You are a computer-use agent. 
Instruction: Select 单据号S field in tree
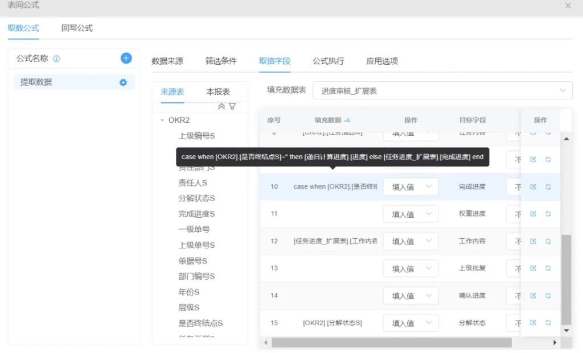(x=192, y=261)
